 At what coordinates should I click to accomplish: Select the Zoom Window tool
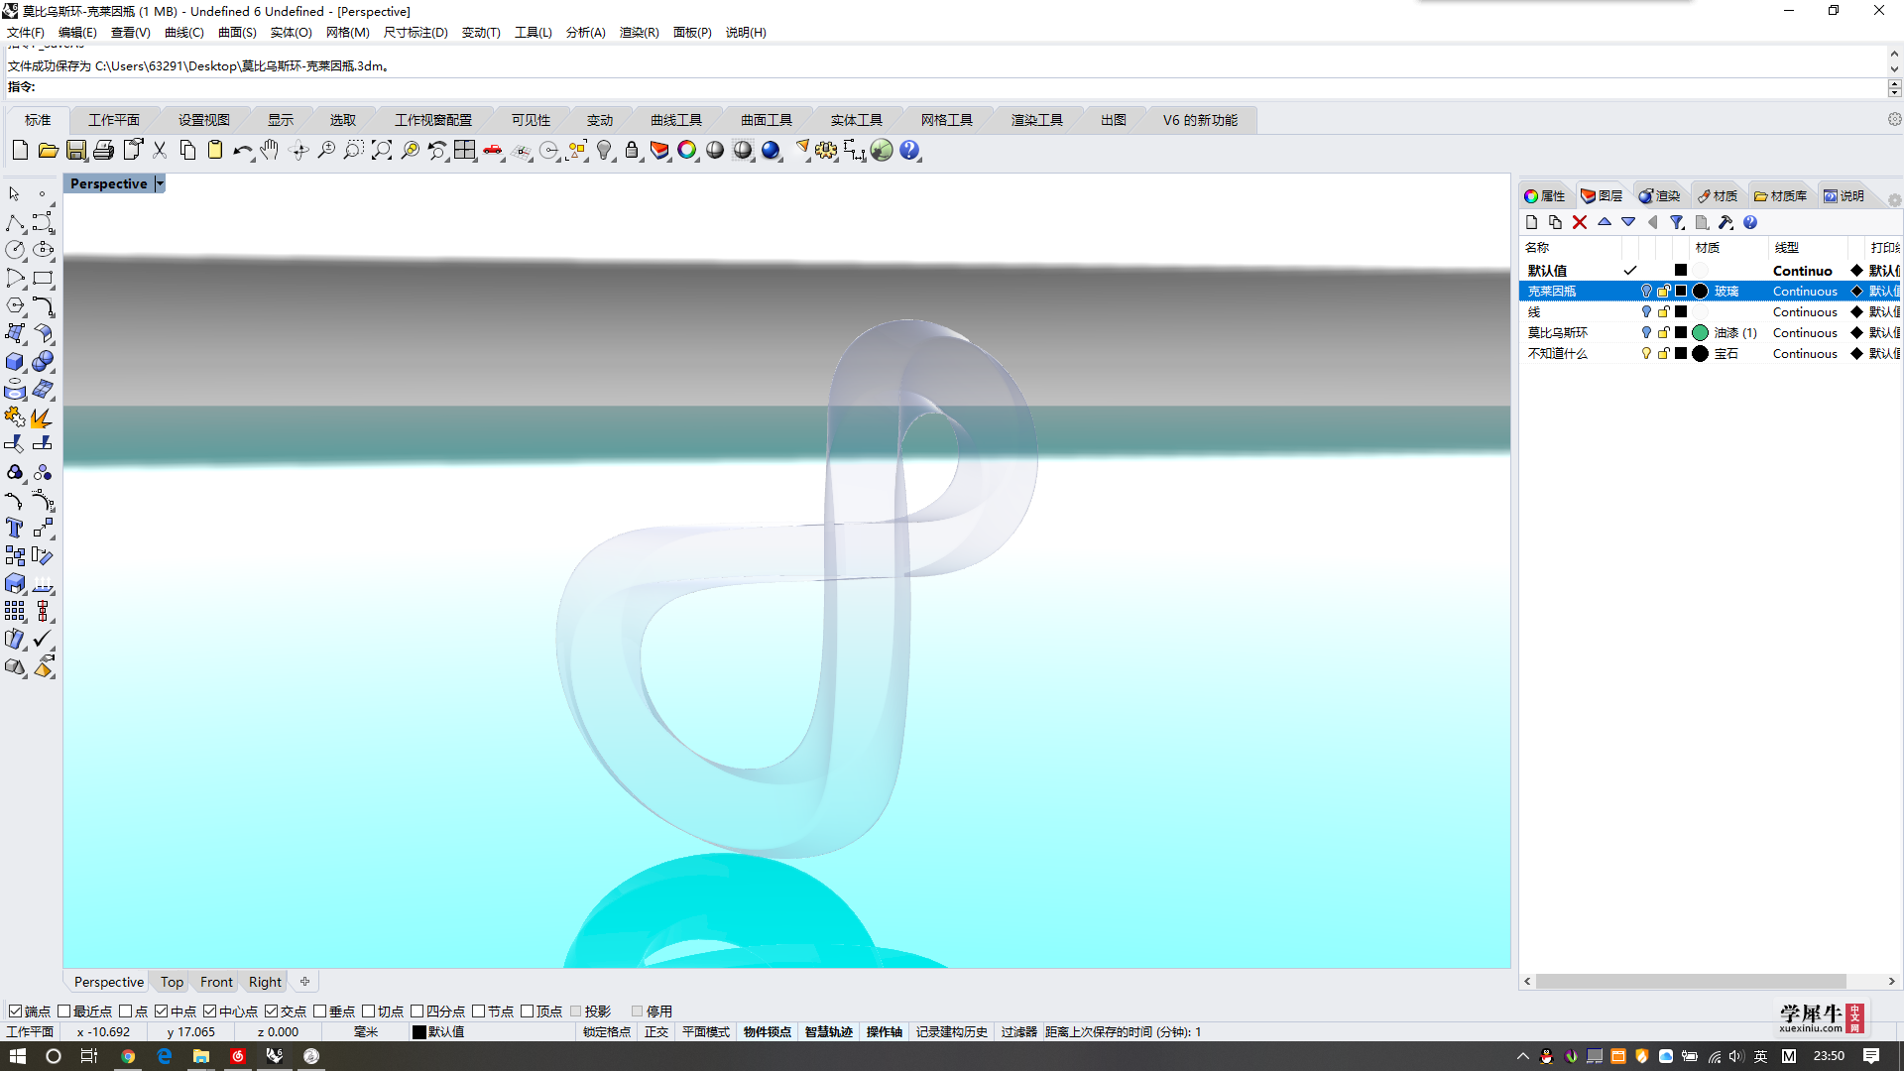[354, 151]
